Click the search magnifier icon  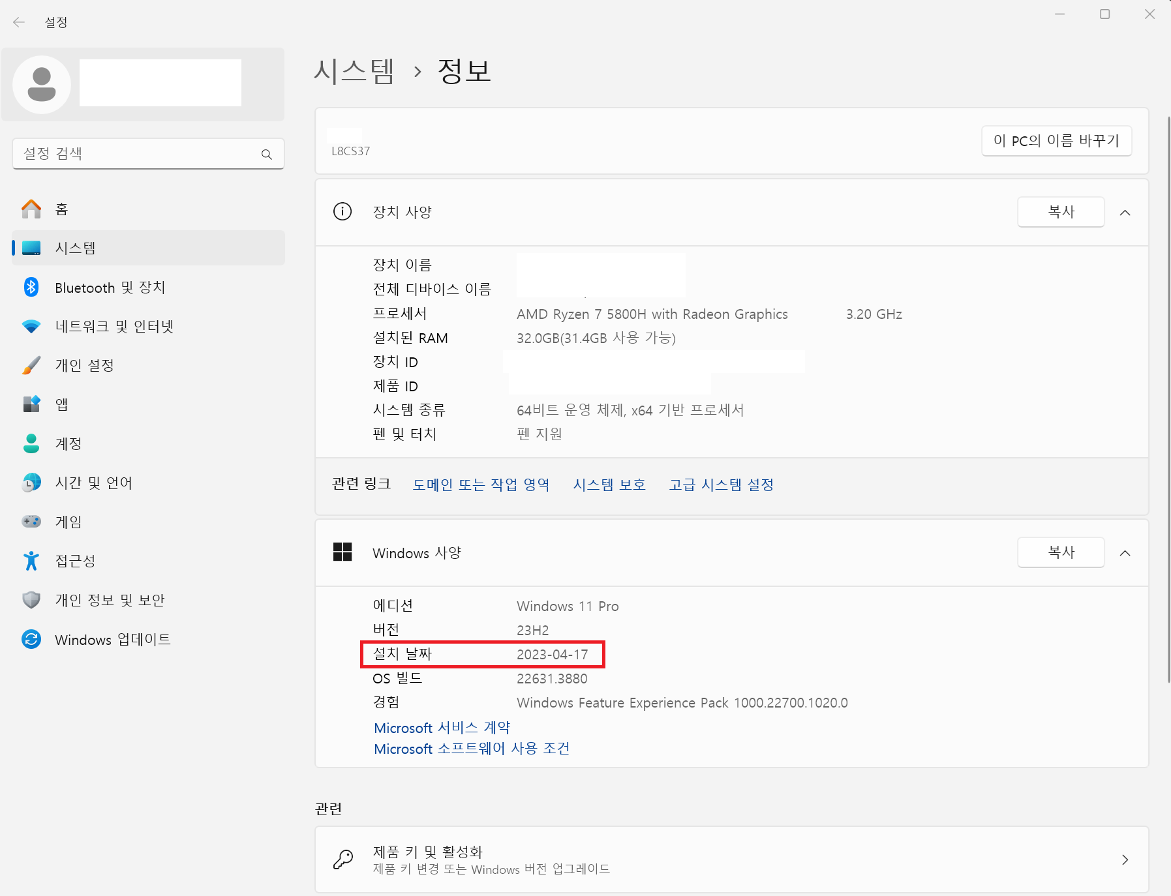[266, 155]
